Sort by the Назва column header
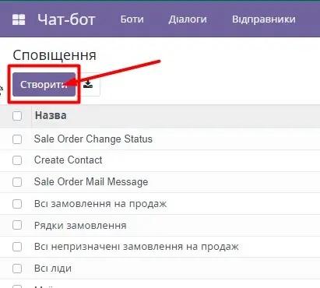The image size is (320, 288). coord(51,115)
